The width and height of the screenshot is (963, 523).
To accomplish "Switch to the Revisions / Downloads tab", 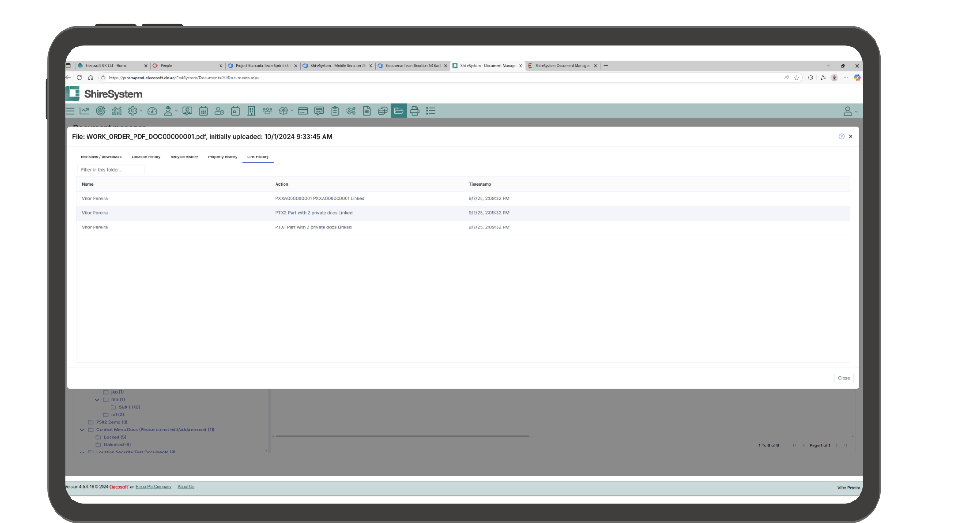I will tap(101, 157).
